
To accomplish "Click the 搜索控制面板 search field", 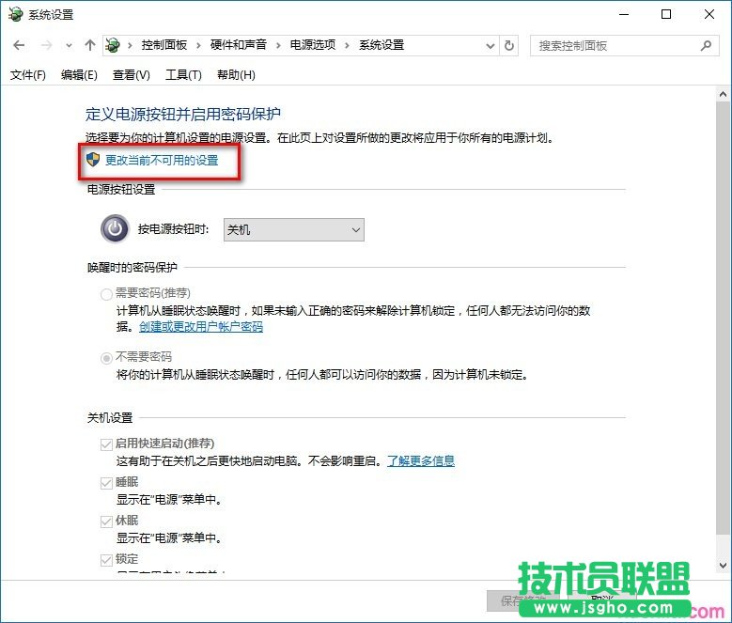I will [x=615, y=45].
